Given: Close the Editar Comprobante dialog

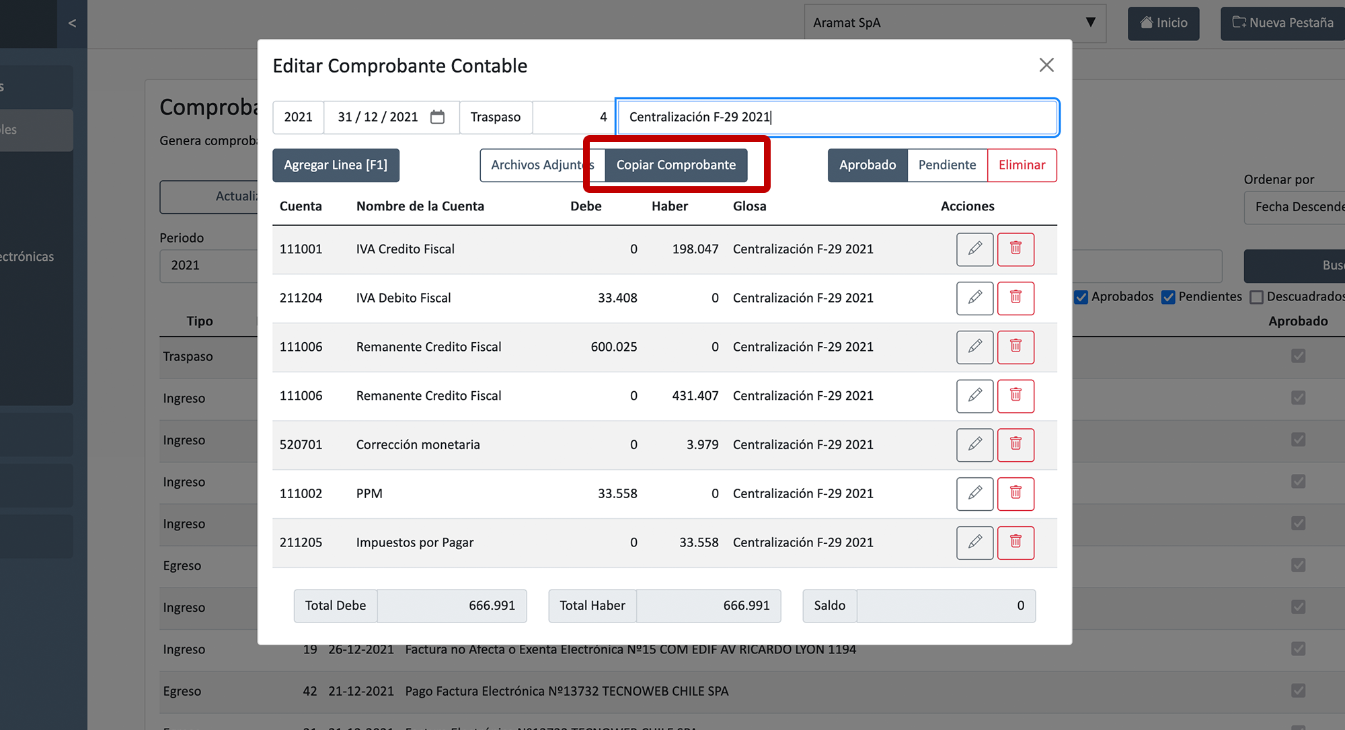Looking at the screenshot, I should (1046, 65).
